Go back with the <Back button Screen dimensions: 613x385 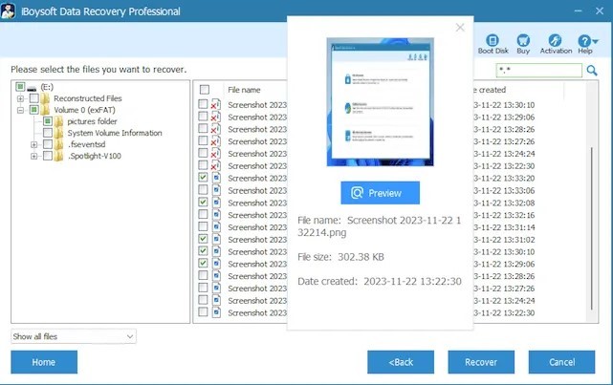pos(401,362)
